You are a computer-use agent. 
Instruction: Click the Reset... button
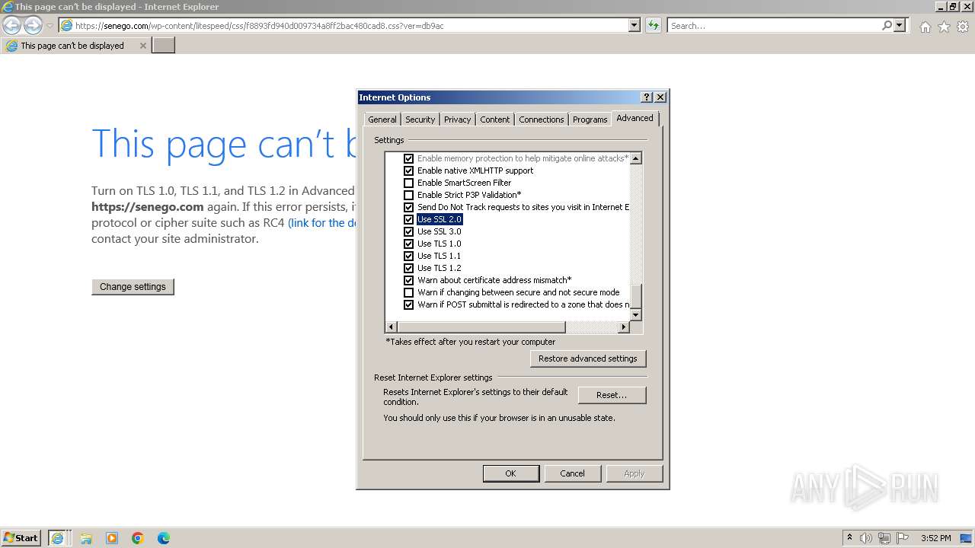pyautogui.click(x=612, y=395)
